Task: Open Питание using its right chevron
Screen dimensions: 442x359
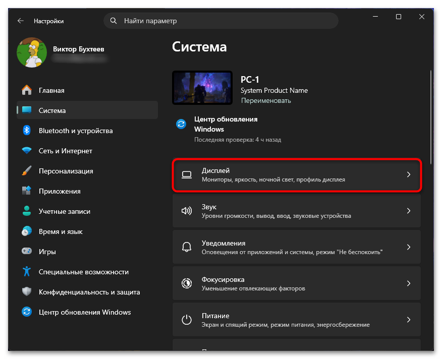Action: coord(409,320)
